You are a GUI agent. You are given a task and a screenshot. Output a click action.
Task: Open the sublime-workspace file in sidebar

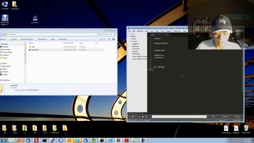click(139, 59)
